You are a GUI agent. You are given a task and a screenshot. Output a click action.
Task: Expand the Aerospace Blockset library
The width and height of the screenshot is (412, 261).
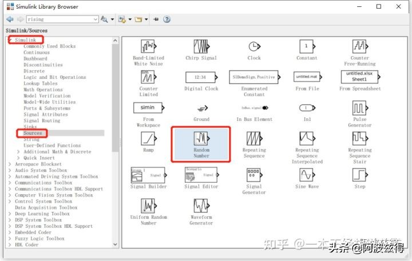(x=10, y=164)
